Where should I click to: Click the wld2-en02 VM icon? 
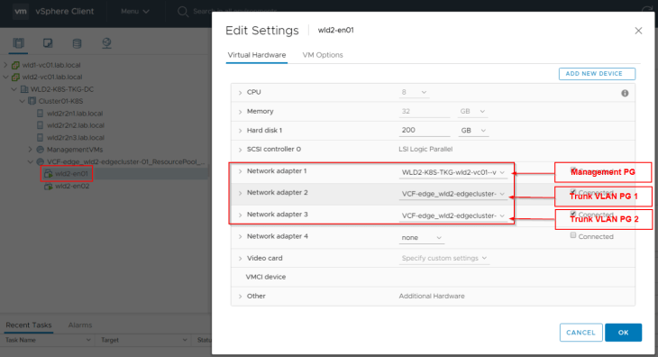[x=49, y=186]
